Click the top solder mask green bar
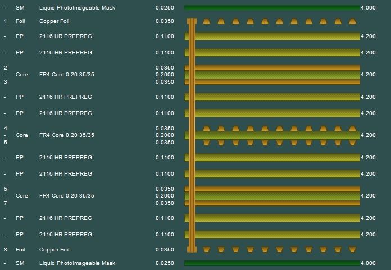This screenshot has height=270, width=391. coord(272,8)
